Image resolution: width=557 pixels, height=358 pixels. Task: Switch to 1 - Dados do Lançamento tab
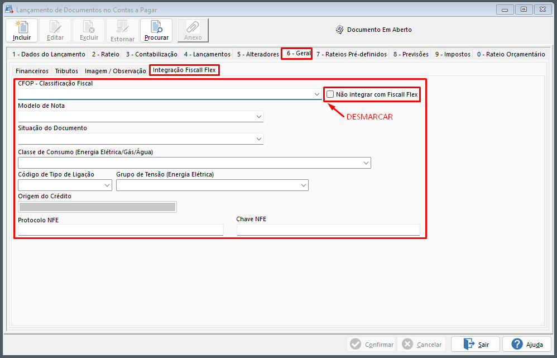(49, 54)
